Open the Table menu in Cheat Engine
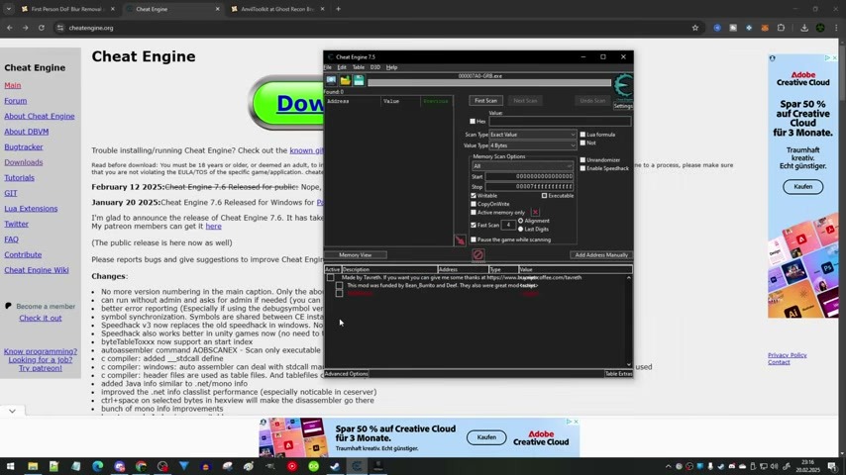The height and width of the screenshot is (475, 846). 359,67
